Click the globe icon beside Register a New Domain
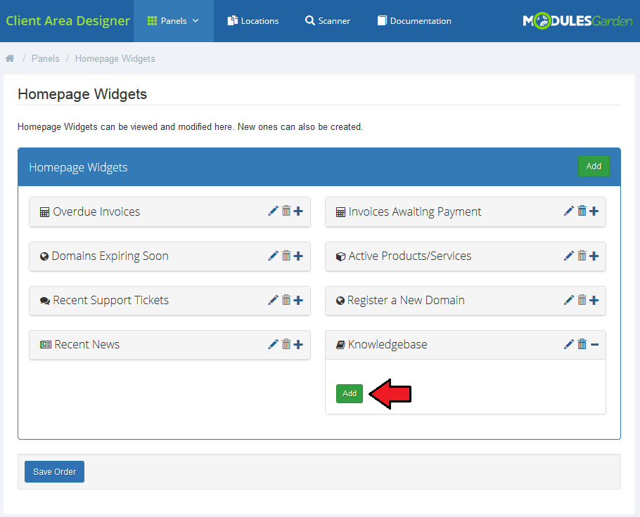 340,301
